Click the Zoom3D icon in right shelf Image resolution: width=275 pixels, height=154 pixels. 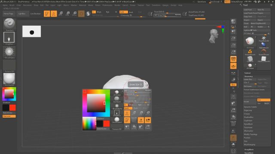(x=233, y=110)
